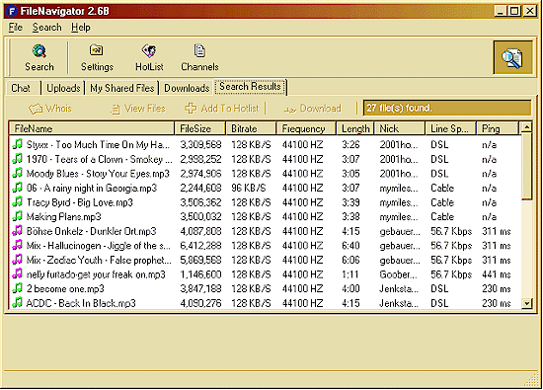Select the Search Results tab
Image resolution: width=543 pixels, height=390 pixels.
click(250, 87)
